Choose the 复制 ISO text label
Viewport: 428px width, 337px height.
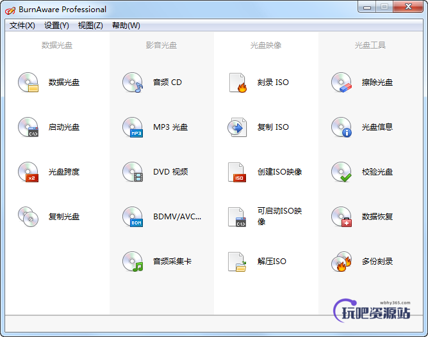(x=273, y=127)
